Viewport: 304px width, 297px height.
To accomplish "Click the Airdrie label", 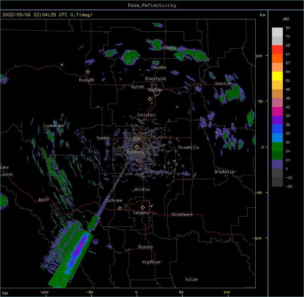I will click(x=142, y=189).
